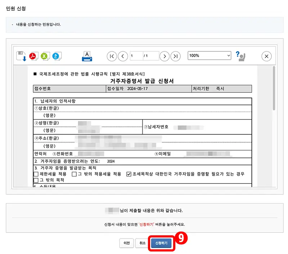Screen dimensions: 288x254
Task: Go to the next page
Action: coord(165,56)
